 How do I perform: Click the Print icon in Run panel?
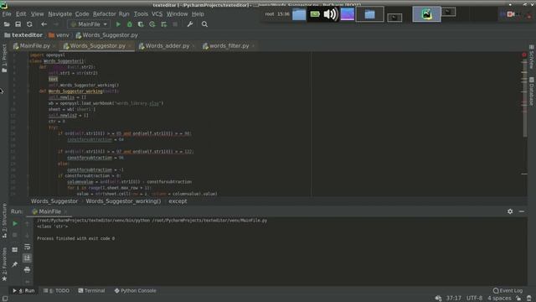click(x=28, y=270)
